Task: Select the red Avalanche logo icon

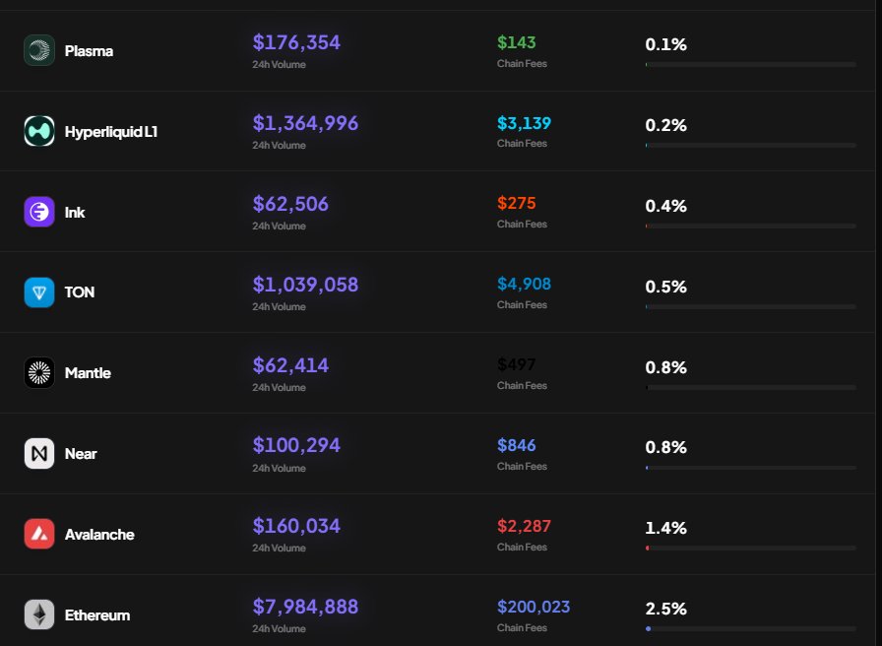Action: tap(39, 535)
